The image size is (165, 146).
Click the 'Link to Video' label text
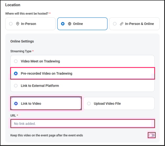tap(31, 103)
